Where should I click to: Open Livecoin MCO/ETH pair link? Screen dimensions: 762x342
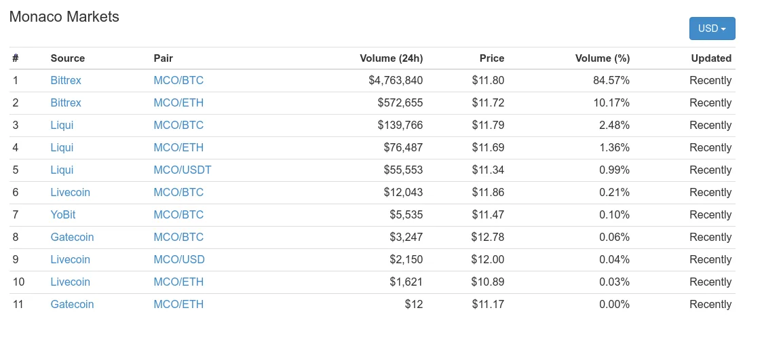point(178,282)
